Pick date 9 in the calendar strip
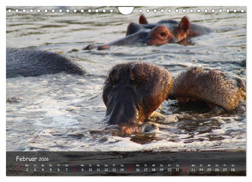 82,170
